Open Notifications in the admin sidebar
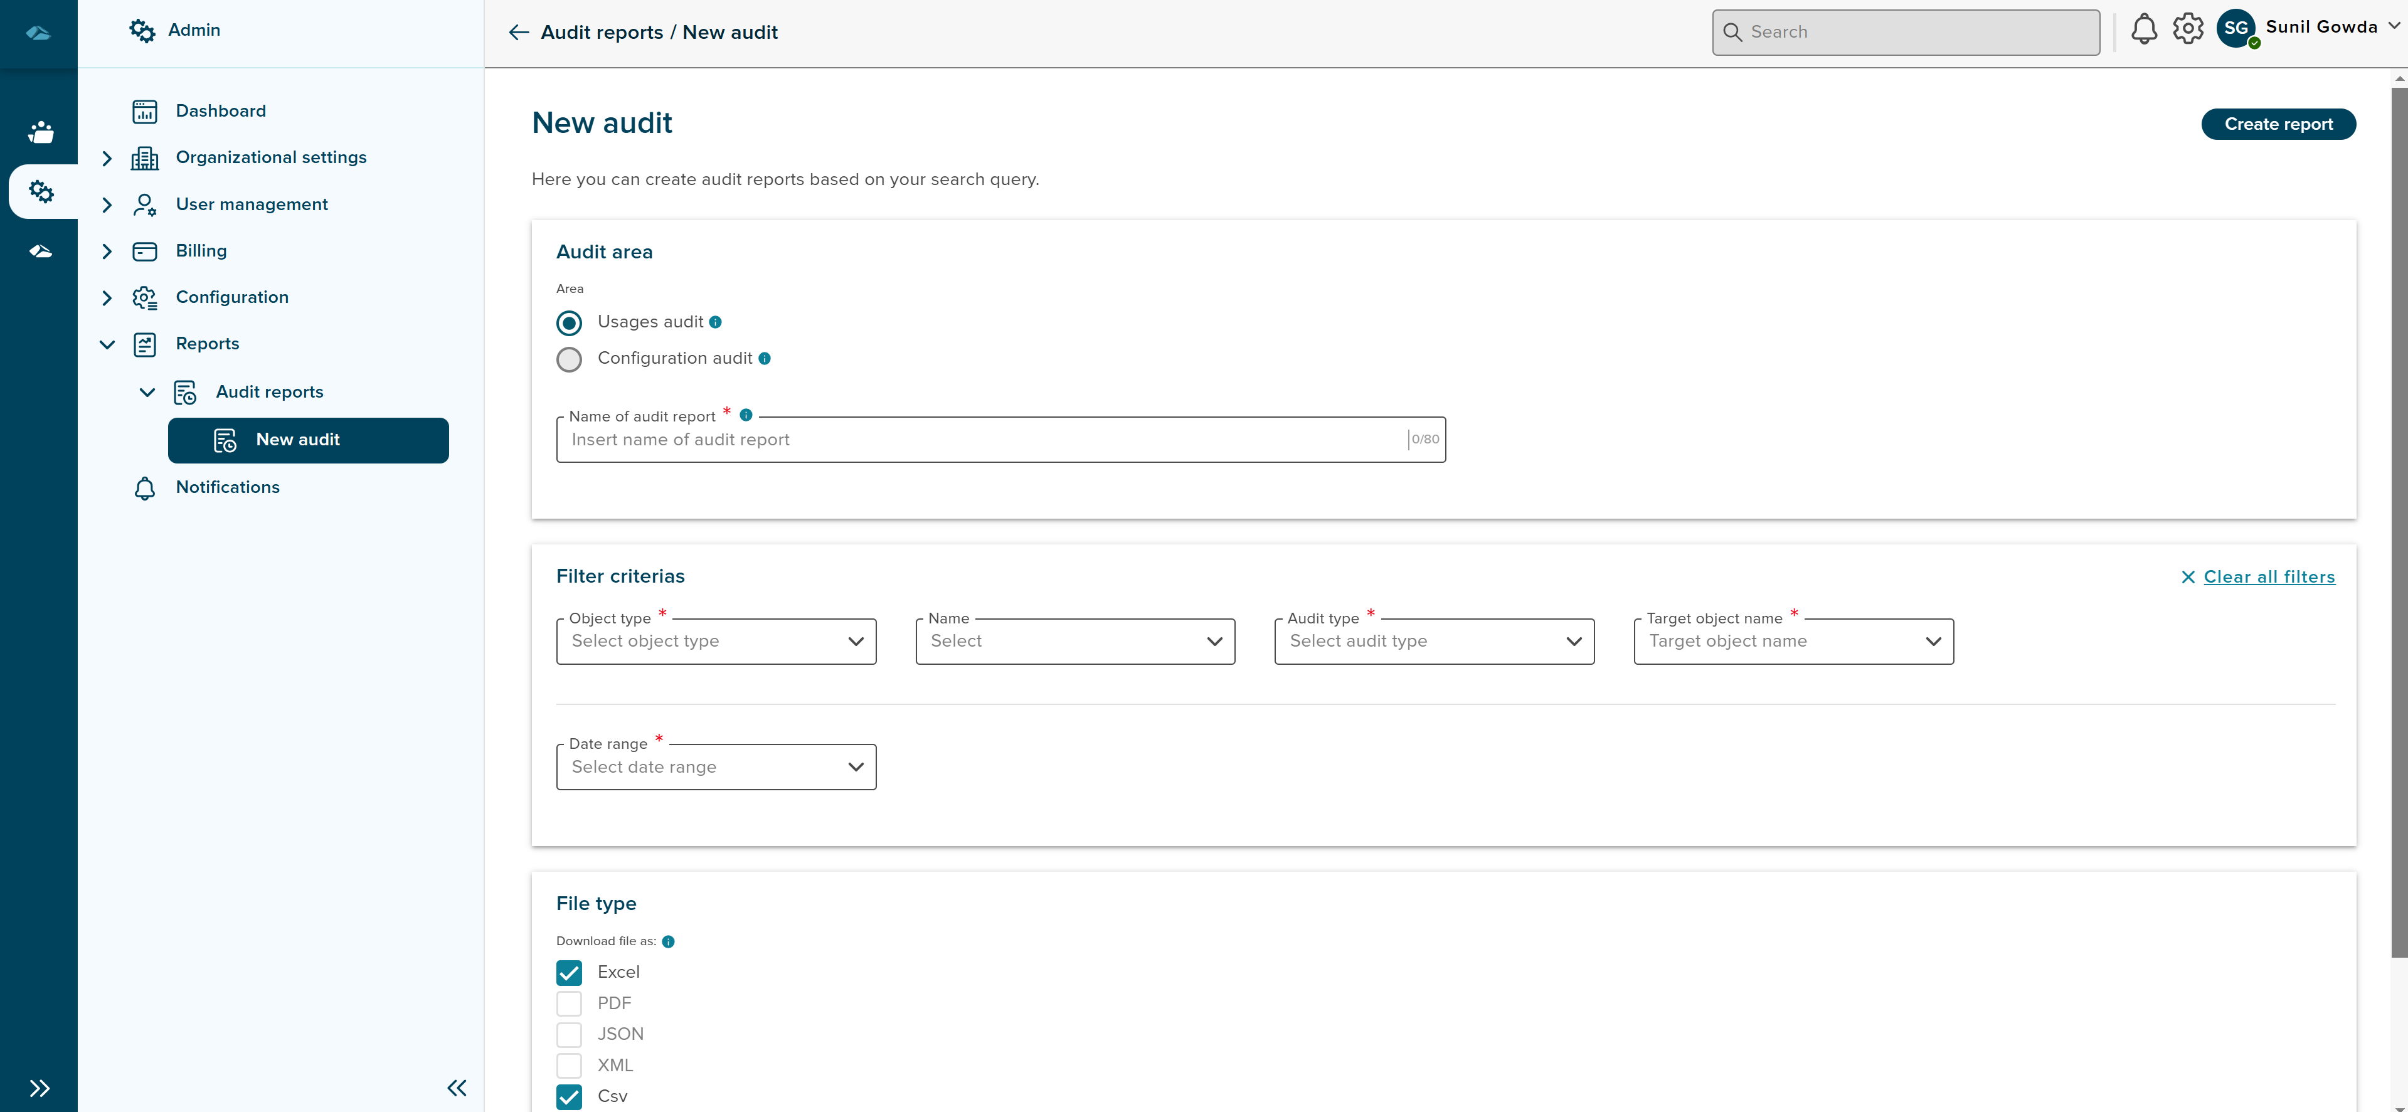 pyautogui.click(x=227, y=488)
